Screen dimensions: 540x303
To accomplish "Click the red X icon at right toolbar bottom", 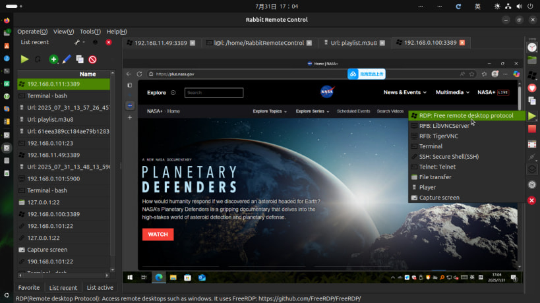I will (x=531, y=200).
